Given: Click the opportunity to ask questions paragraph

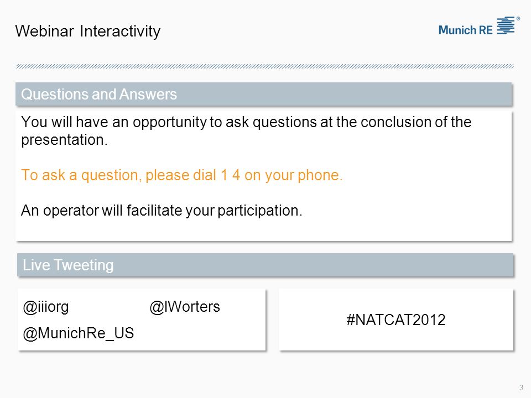Looking at the screenshot, I should point(246,131).
